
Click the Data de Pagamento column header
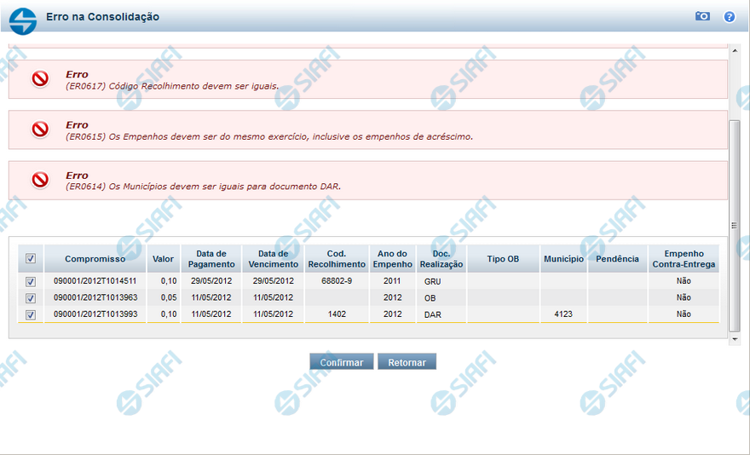pos(211,258)
